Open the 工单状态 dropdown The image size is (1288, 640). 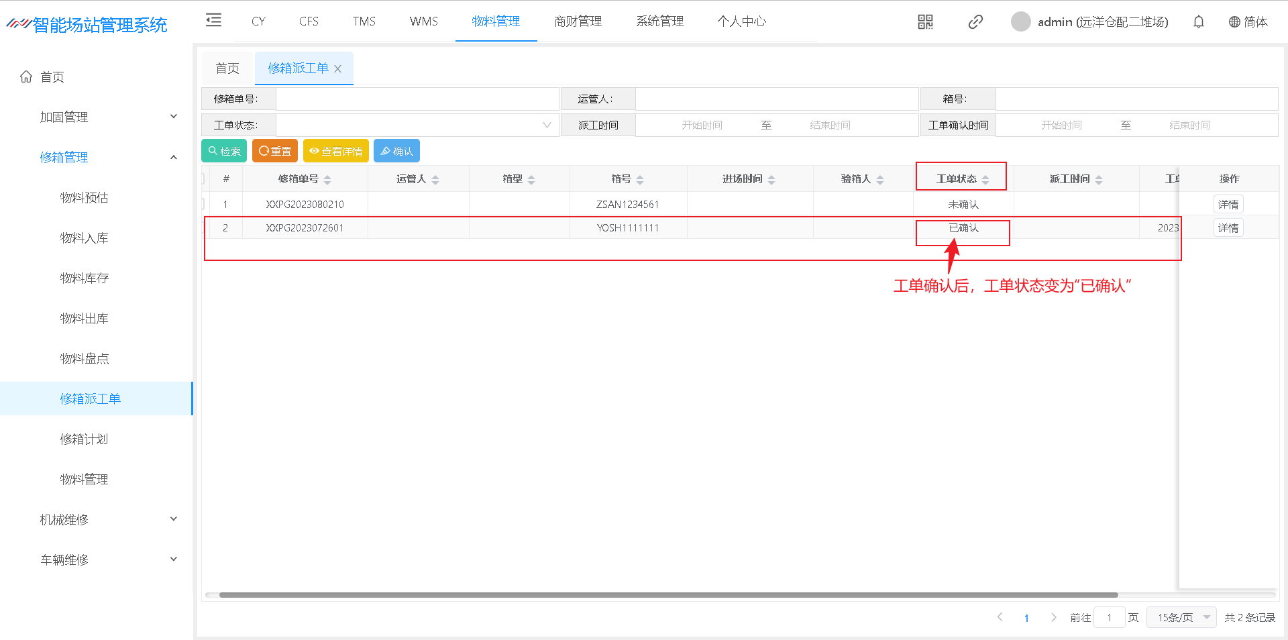(x=417, y=125)
